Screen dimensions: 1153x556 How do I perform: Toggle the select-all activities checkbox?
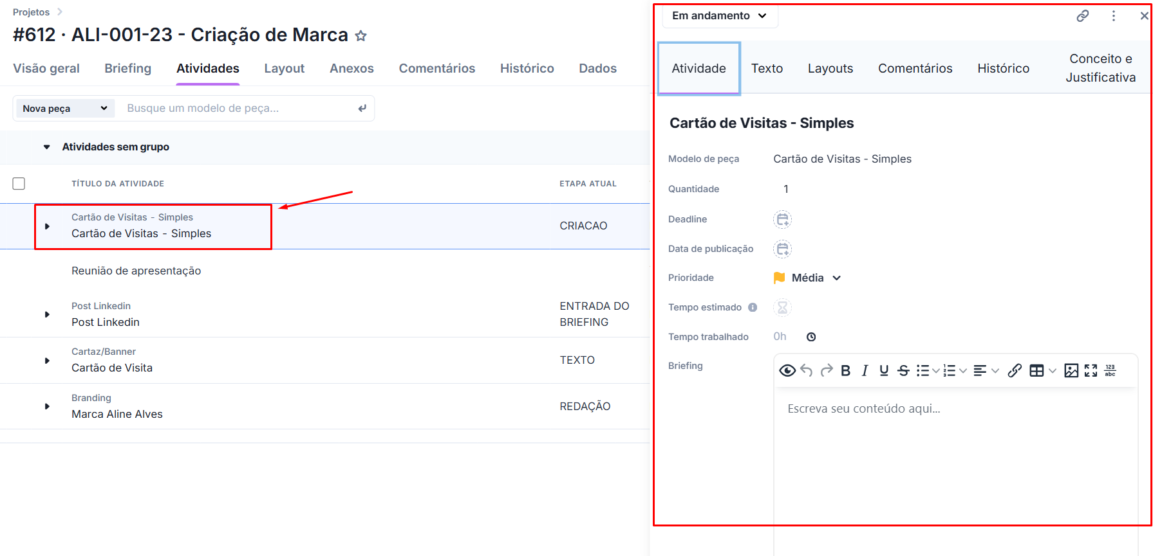point(19,184)
